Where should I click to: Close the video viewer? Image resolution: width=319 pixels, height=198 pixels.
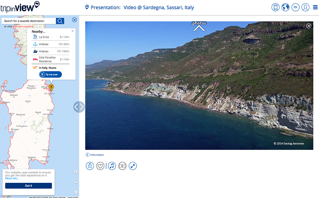click(x=309, y=26)
